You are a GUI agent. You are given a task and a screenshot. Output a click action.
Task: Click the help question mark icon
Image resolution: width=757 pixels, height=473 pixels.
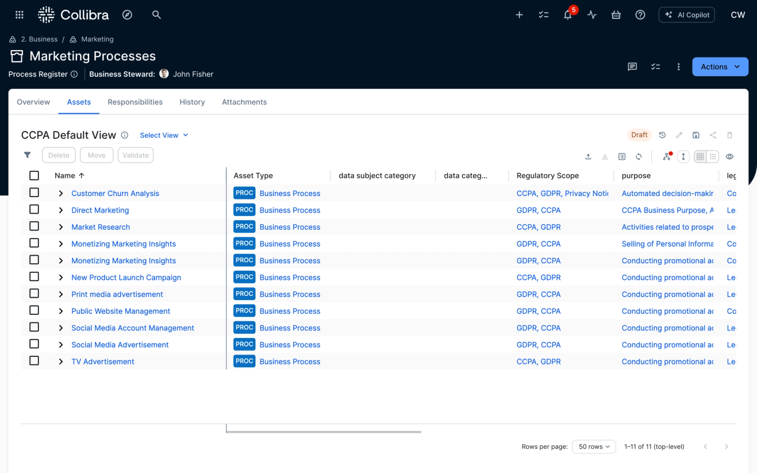click(640, 15)
